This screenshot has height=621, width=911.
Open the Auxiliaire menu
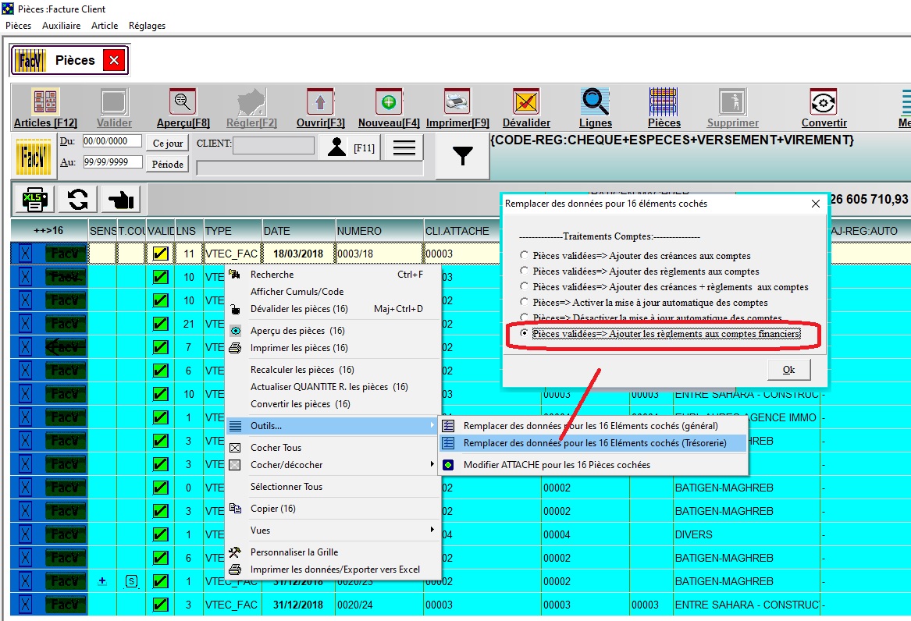pyautogui.click(x=62, y=26)
